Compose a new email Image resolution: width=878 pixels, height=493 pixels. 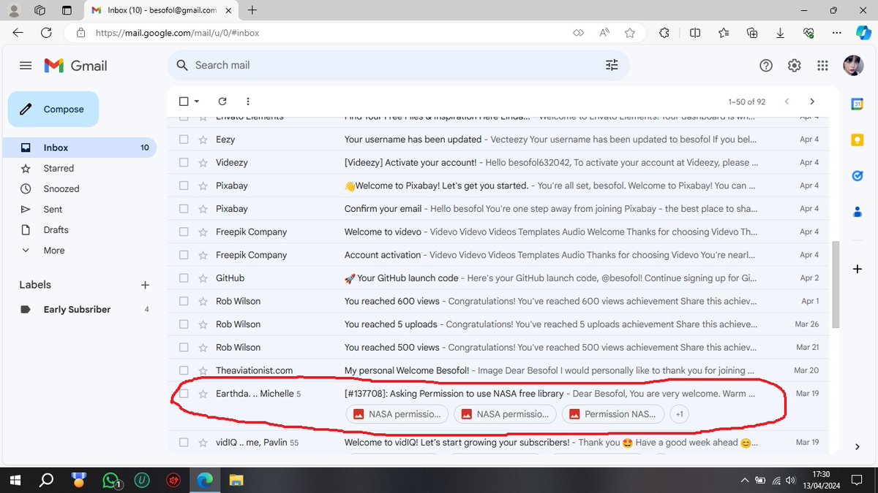[53, 109]
